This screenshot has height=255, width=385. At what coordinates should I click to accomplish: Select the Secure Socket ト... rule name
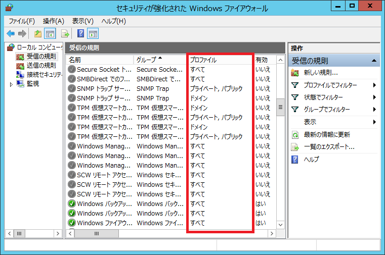104,69
